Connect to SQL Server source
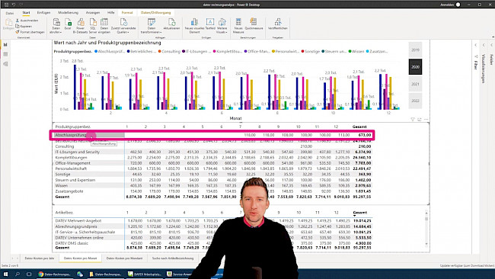Screen dimensions: 495x279 [x=93, y=26]
